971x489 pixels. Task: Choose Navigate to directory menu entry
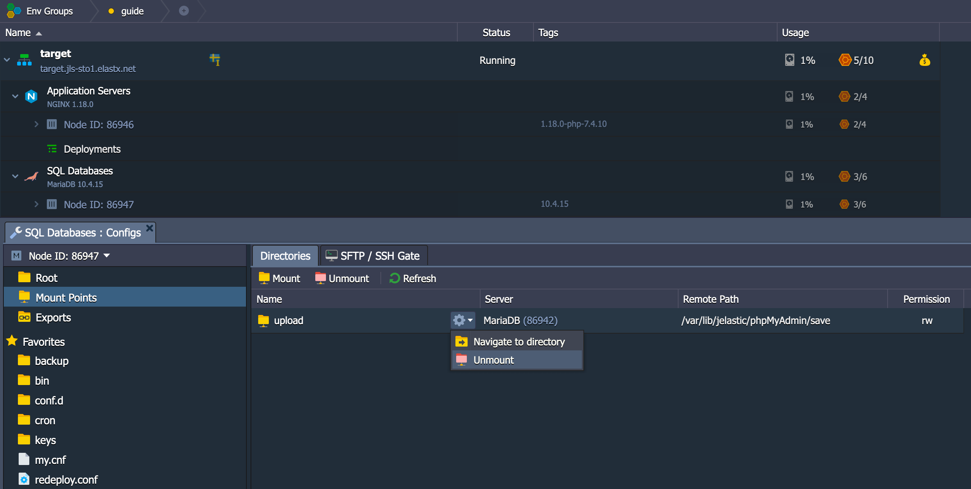519,342
